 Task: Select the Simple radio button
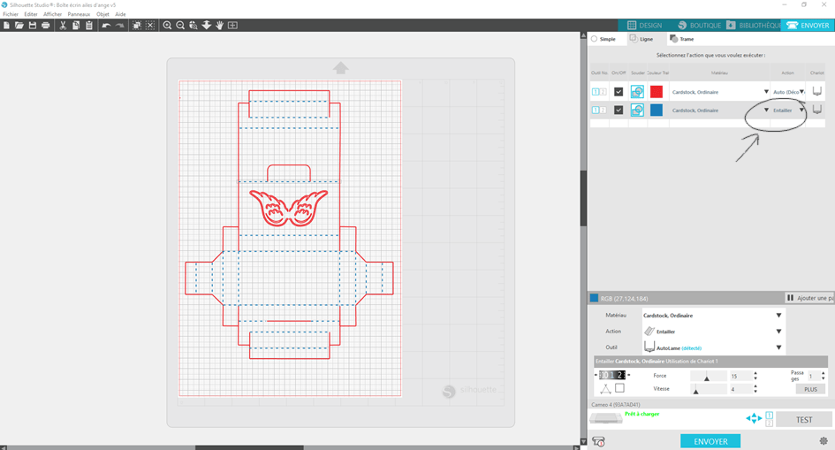pyautogui.click(x=595, y=39)
